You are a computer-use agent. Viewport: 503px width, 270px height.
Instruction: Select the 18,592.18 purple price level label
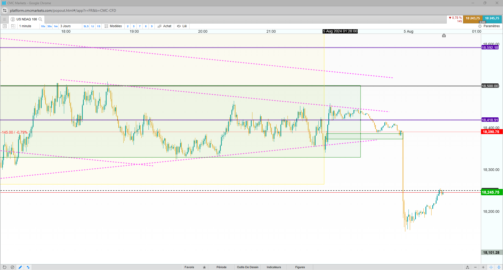(x=490, y=48)
